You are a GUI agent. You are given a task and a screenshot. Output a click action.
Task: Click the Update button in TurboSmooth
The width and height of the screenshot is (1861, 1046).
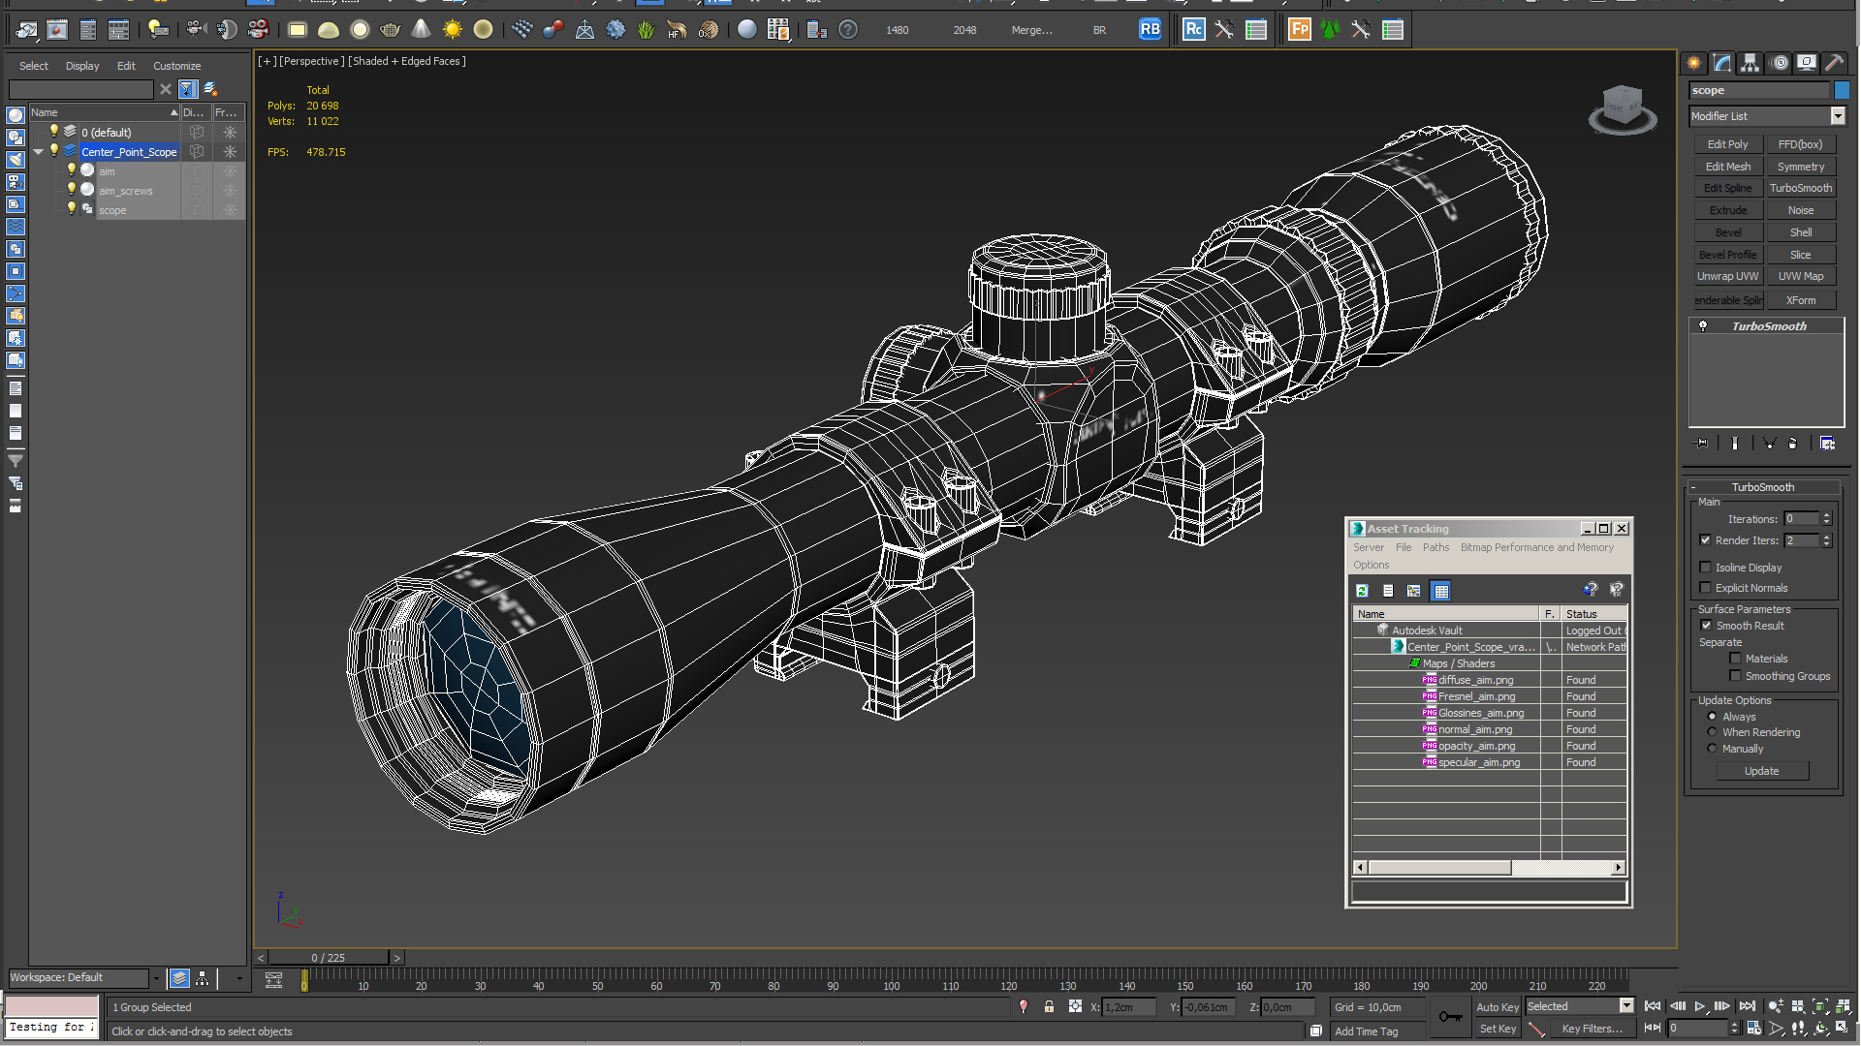(x=1761, y=771)
